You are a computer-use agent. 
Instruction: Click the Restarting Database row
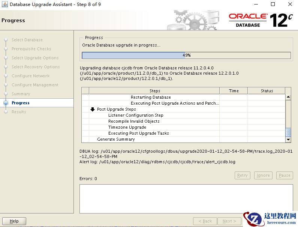[183, 97]
